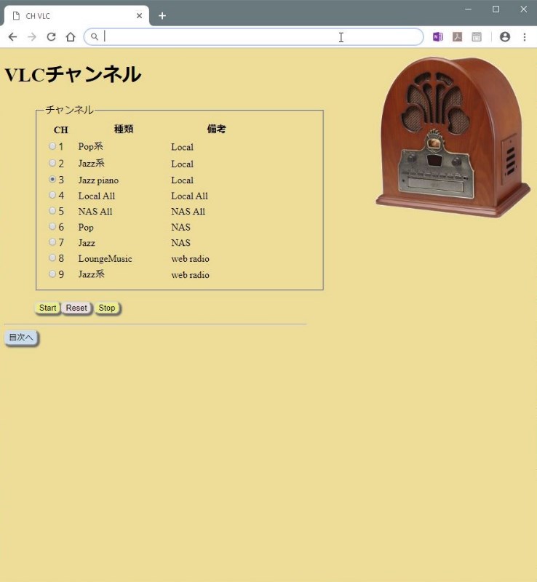Select channel 8 LoungeMusic radio button

(x=52, y=258)
